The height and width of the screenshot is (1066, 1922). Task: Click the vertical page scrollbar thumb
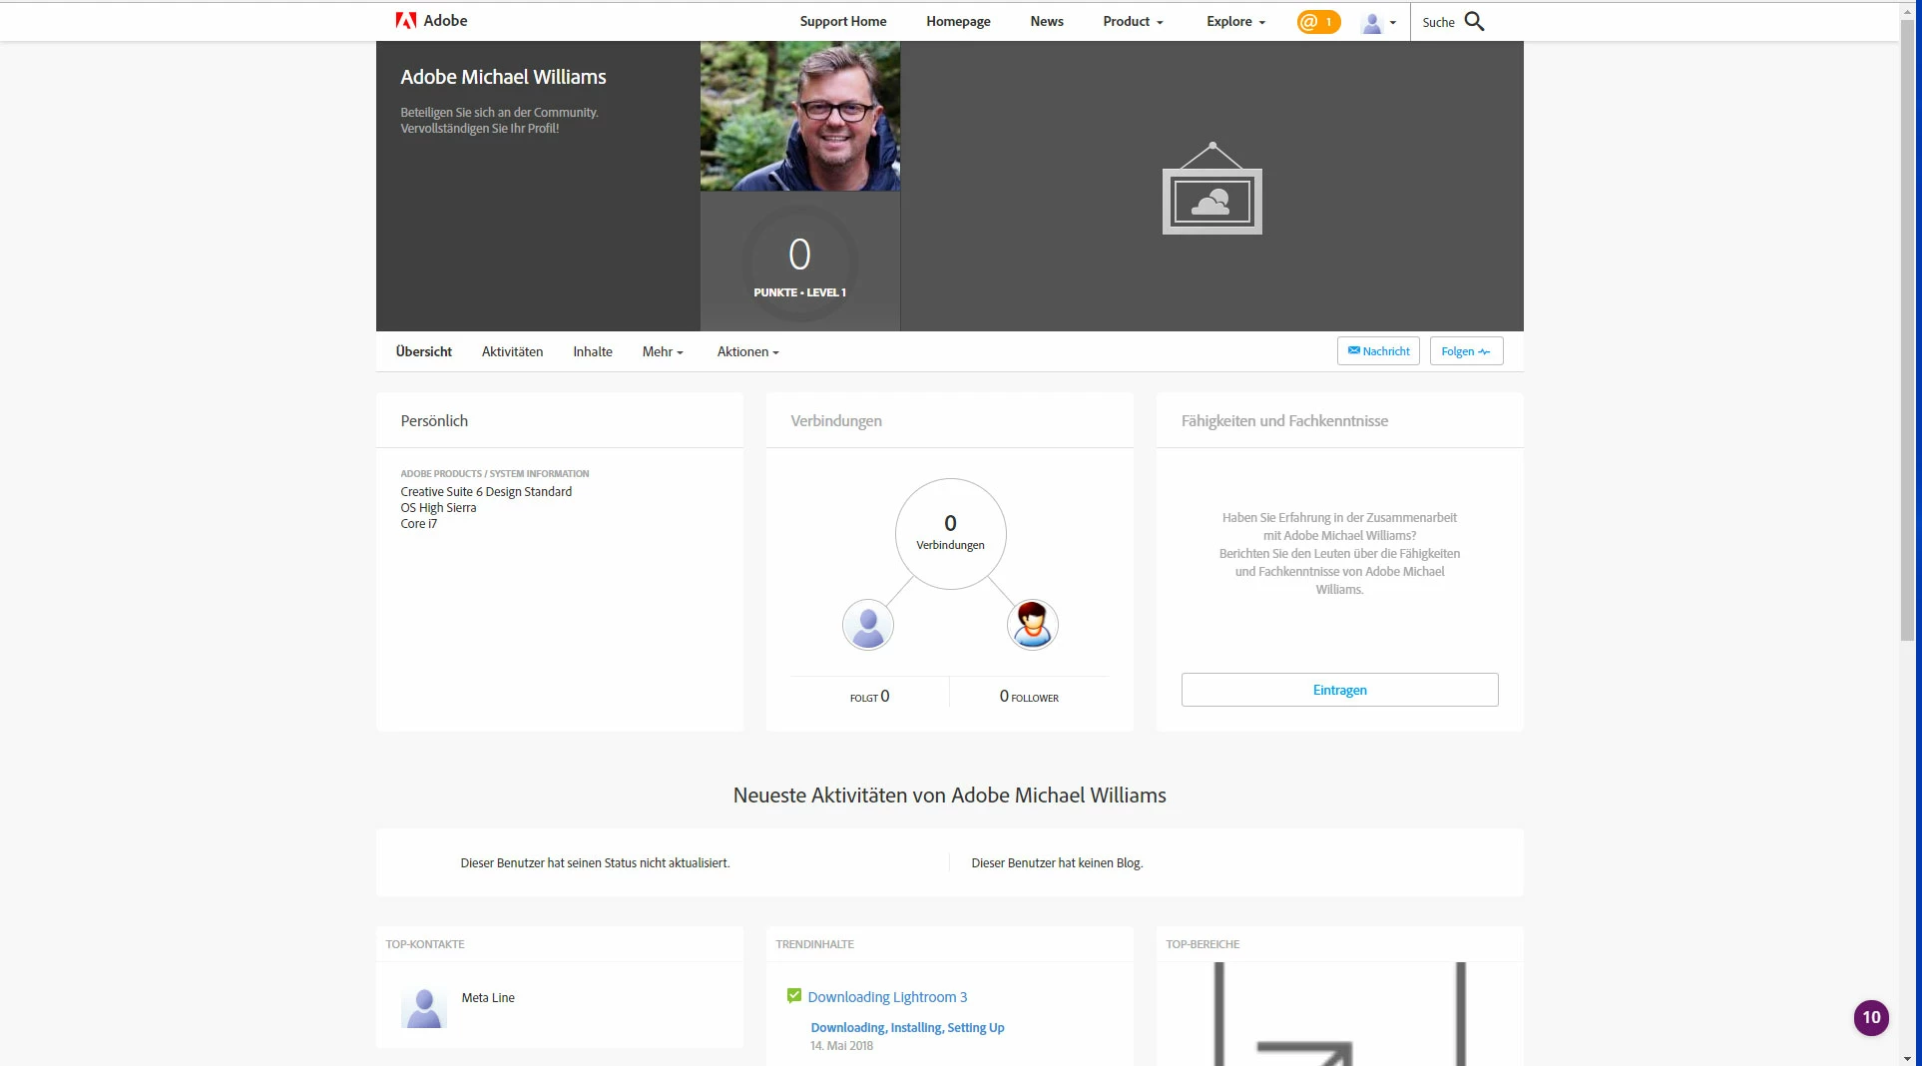click(1907, 329)
